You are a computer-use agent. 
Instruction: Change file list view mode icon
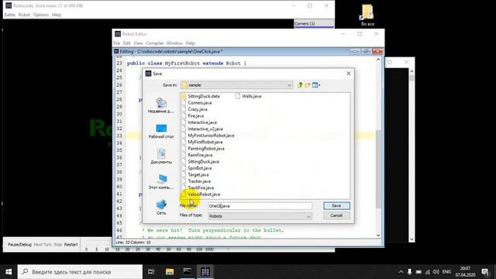316,84
